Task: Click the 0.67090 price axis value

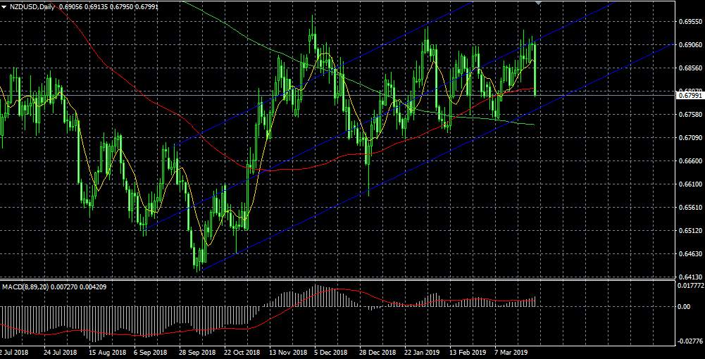Action: point(690,137)
